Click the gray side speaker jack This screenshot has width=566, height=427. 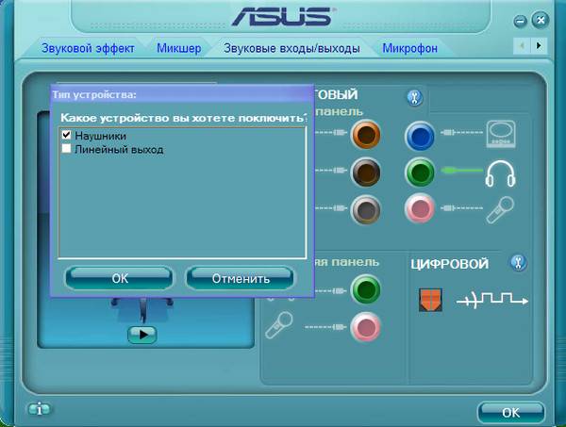pos(366,209)
